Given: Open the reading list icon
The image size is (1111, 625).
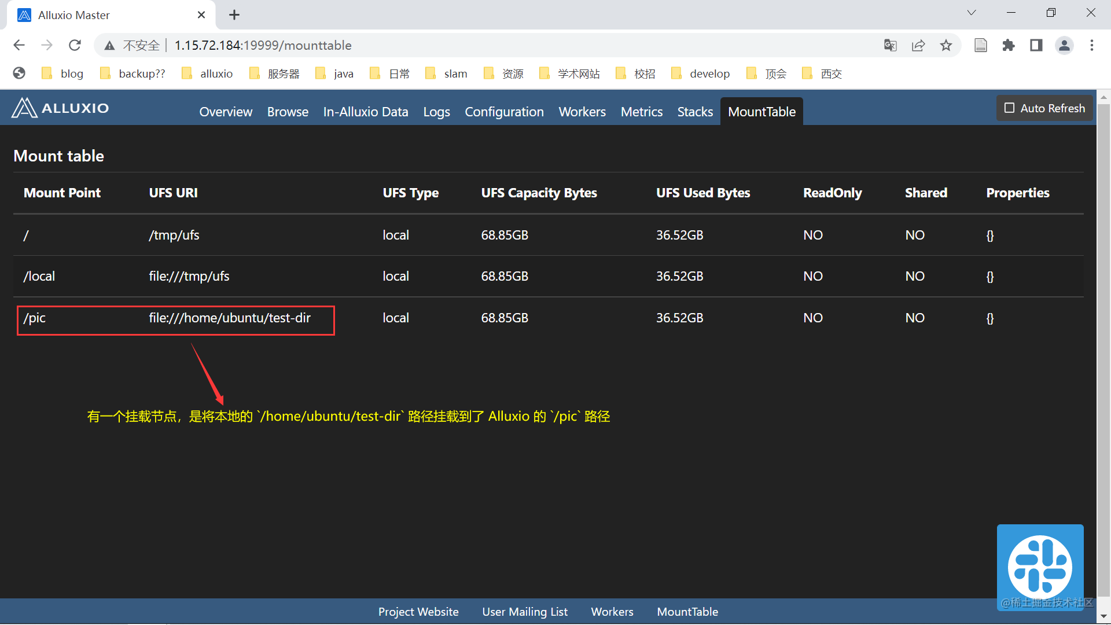Looking at the screenshot, I should pos(981,45).
